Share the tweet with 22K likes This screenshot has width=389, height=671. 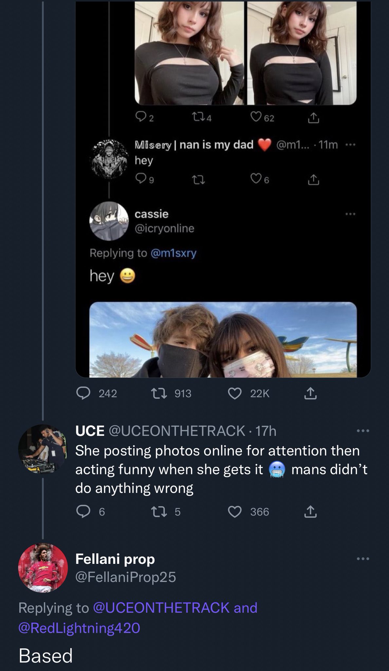coord(310,393)
